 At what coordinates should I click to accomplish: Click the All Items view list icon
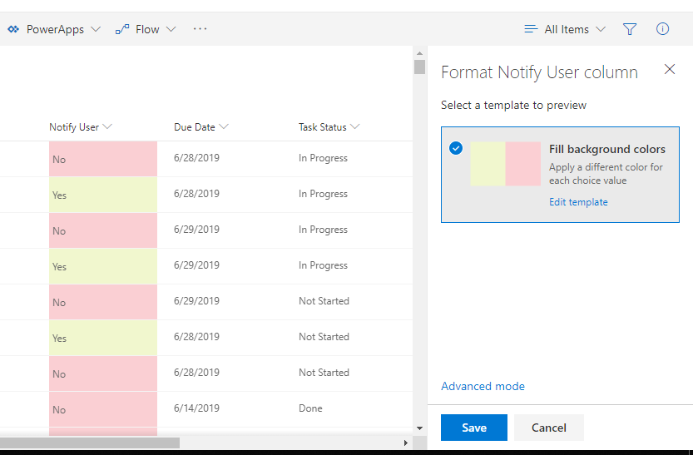point(531,29)
